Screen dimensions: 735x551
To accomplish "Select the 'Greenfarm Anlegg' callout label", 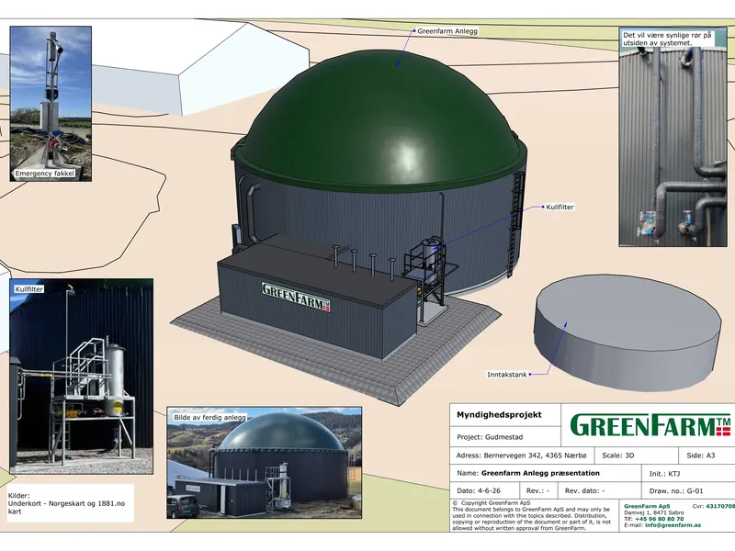I will 447,31.
